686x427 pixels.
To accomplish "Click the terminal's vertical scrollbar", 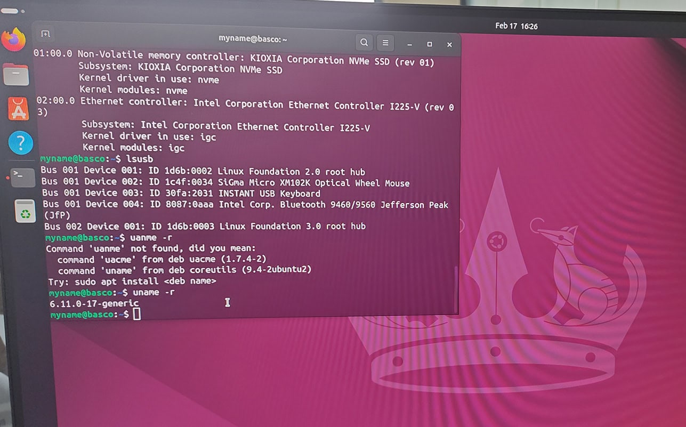I will pos(456,288).
